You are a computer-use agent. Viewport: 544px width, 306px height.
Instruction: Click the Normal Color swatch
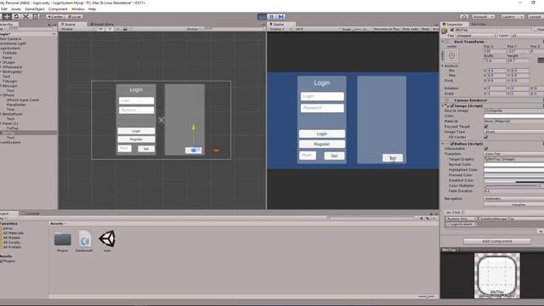[513, 164]
